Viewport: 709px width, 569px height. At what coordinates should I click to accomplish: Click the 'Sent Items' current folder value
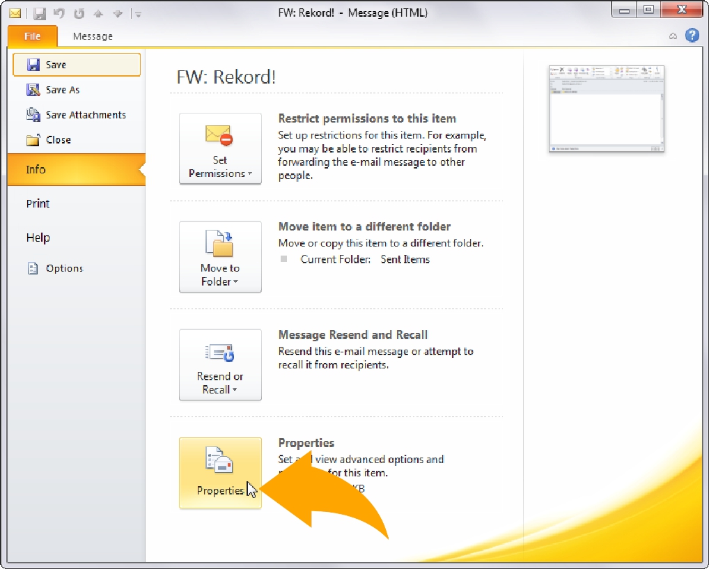(405, 259)
